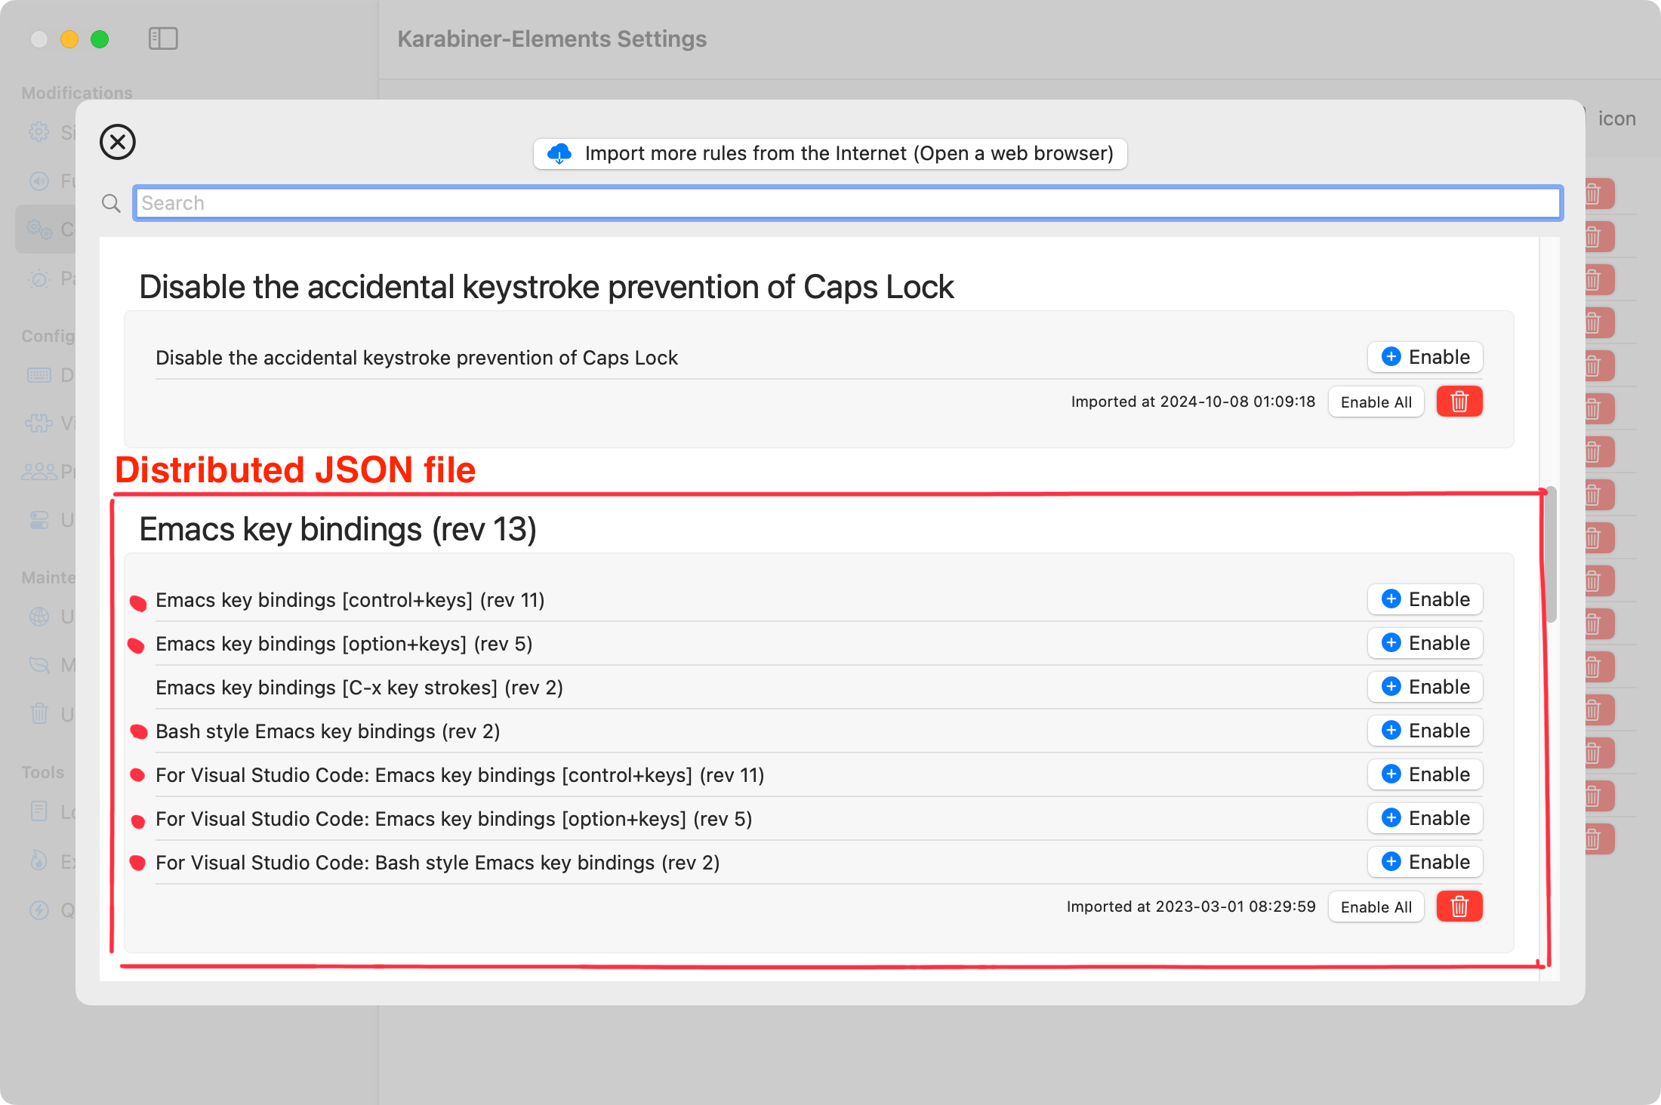The image size is (1661, 1105).
Task: Open Parameters icon in sidebar
Action: [39, 279]
